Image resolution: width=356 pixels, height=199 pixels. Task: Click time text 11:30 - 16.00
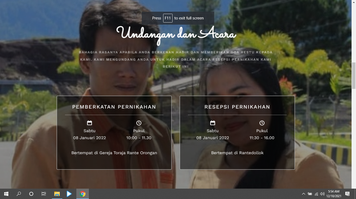[262, 138]
